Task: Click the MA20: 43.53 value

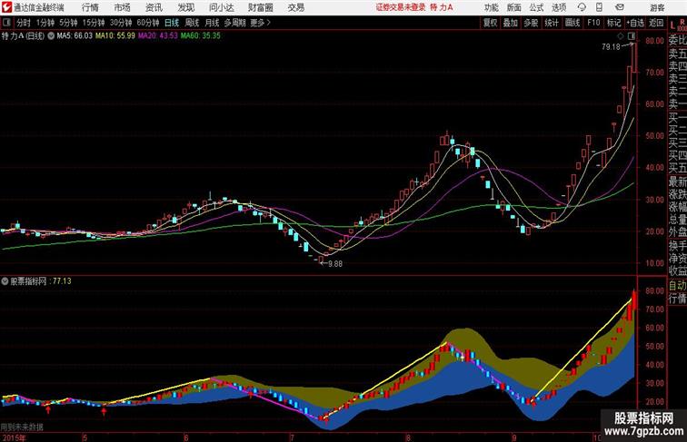Action: click(x=158, y=36)
